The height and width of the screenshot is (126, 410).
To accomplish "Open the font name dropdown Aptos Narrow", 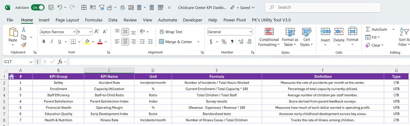I will click(x=74, y=32).
